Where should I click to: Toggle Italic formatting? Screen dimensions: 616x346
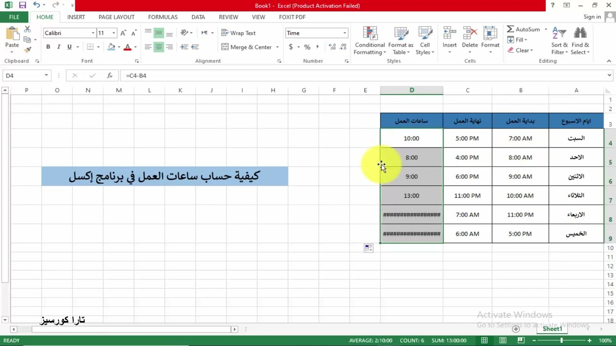pyautogui.click(x=59, y=47)
